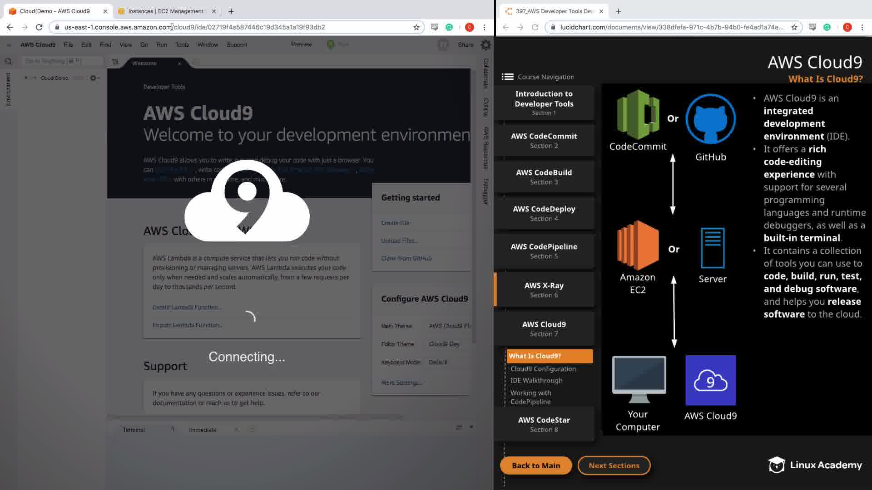The width and height of the screenshot is (872, 490).
Task: Select Cloud9 Configuration lesson in navigation
Action: point(543,369)
